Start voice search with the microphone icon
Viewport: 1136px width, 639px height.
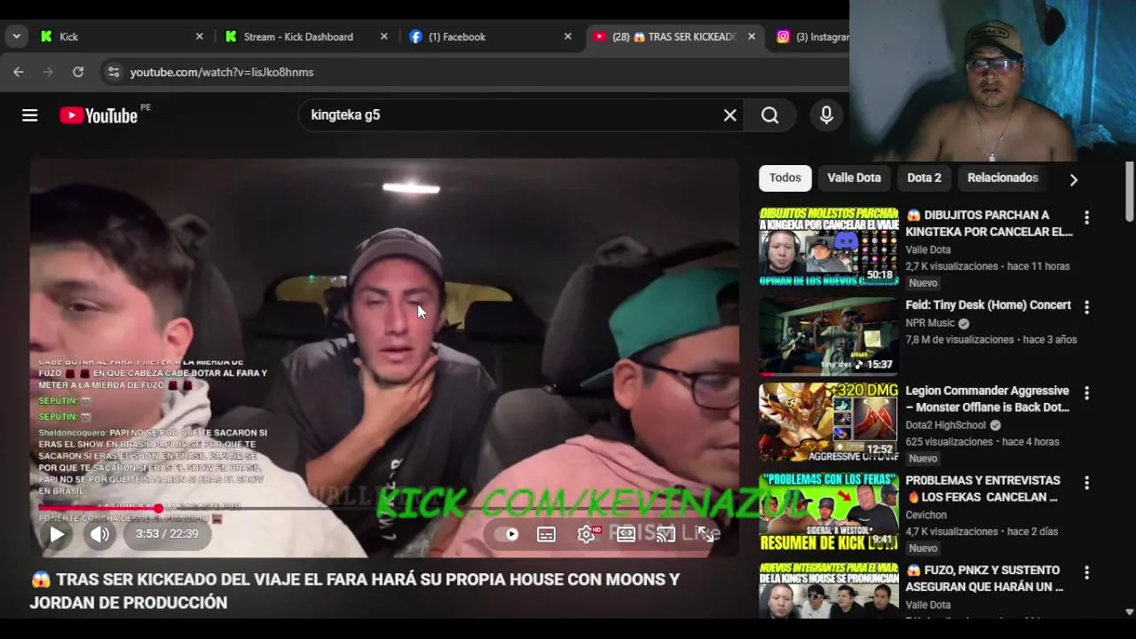(x=826, y=115)
